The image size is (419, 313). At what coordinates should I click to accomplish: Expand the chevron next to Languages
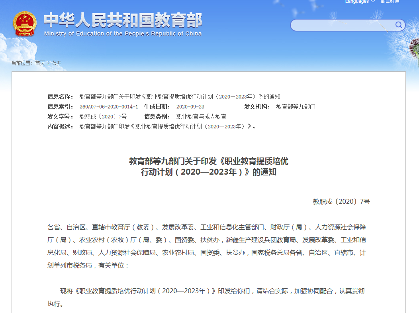[373, 2]
